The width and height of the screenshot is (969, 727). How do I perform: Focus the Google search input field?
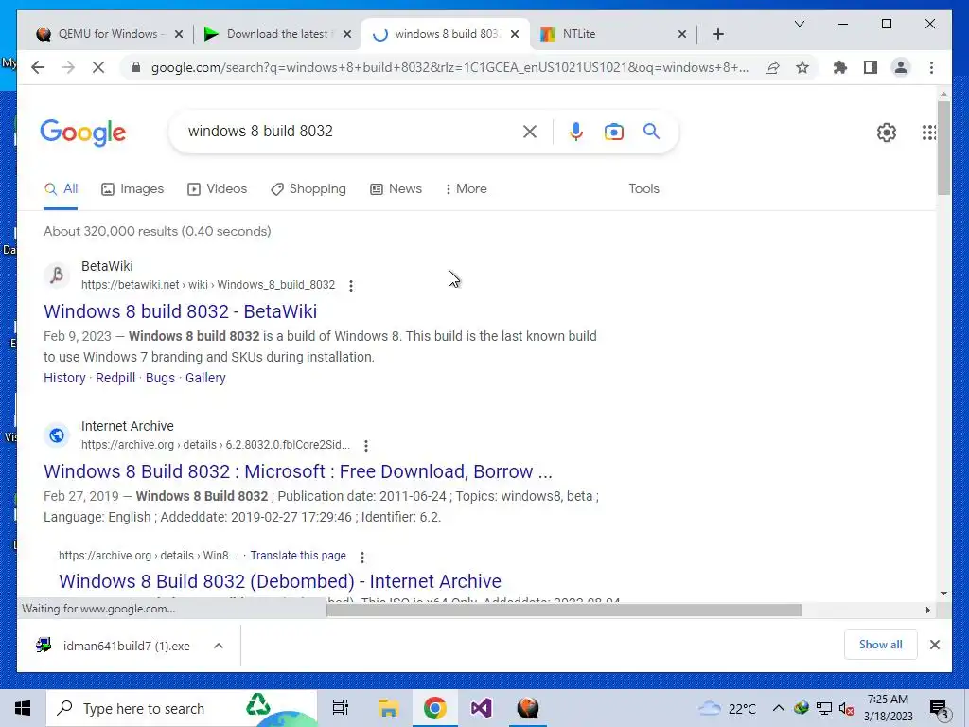pos(349,131)
